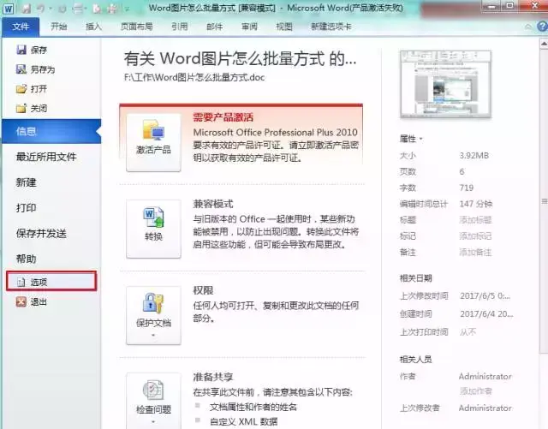Click the minimize ribbon arrow icon

528,27
